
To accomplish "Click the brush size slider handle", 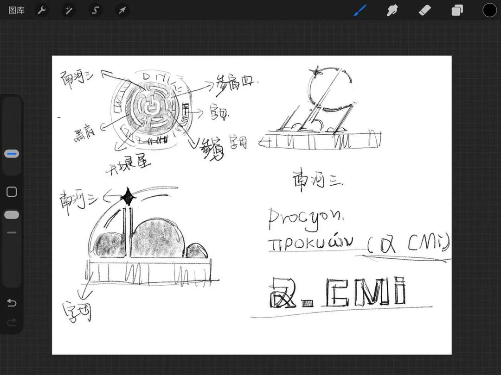I will tap(12, 154).
